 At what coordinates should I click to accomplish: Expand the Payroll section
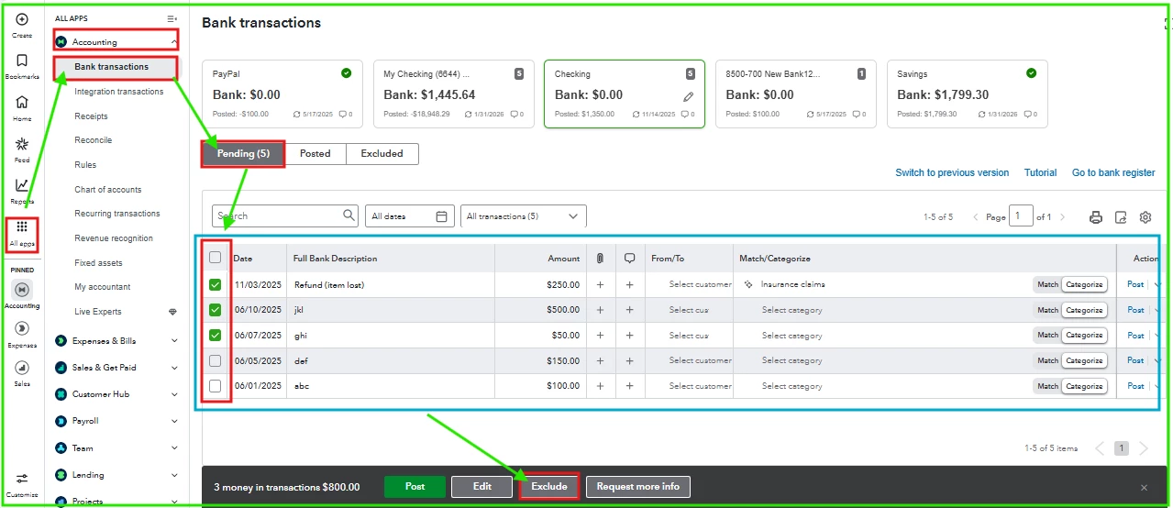(x=174, y=421)
